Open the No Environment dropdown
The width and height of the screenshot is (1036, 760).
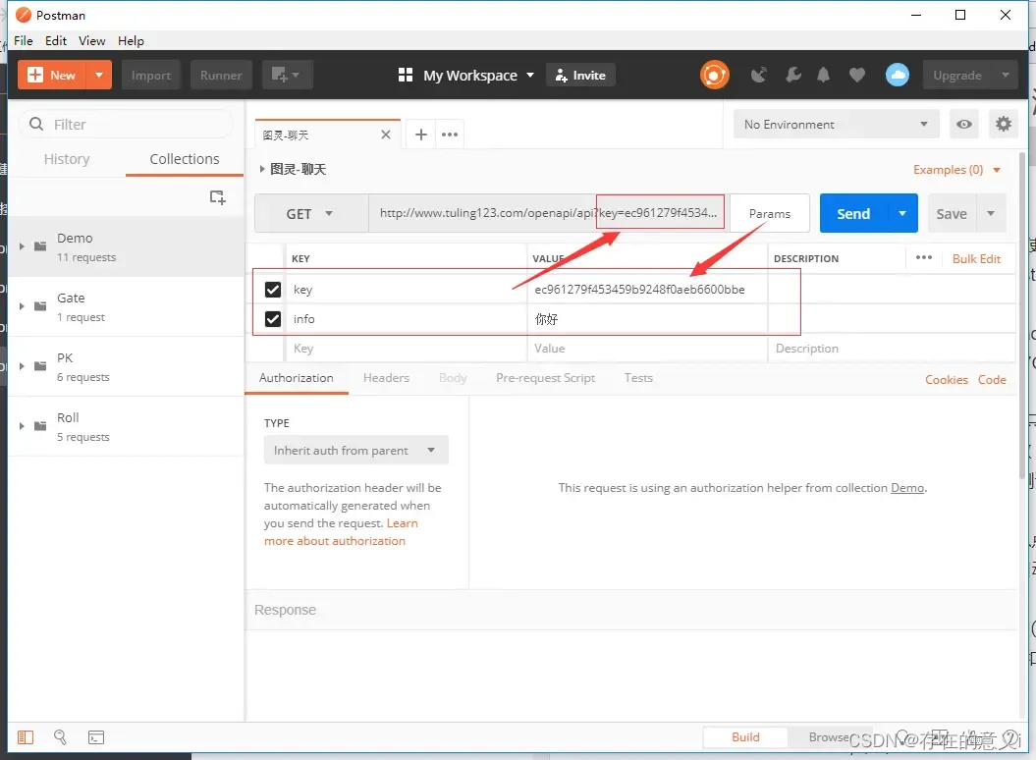click(x=836, y=125)
